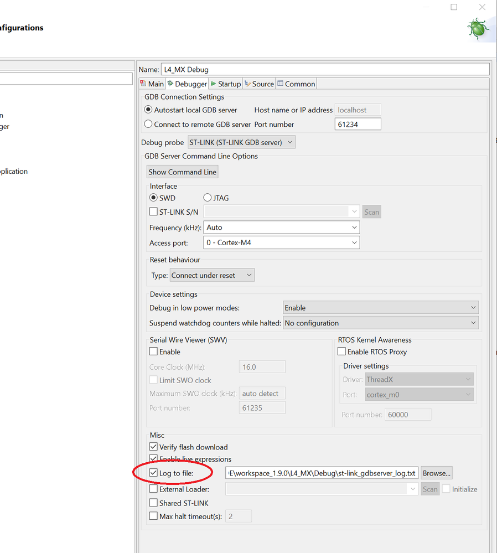The width and height of the screenshot is (497, 553).
Task: Maximize the configurations window
Action: point(454,7)
